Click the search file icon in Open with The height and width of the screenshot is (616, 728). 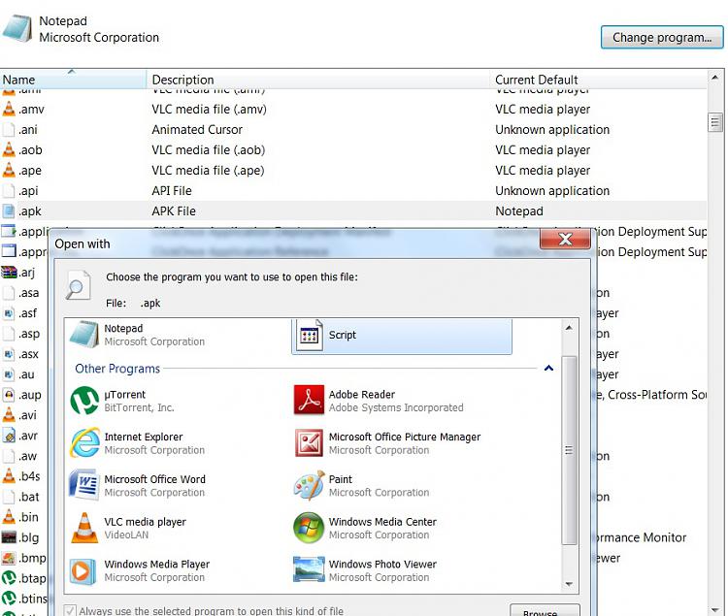[x=78, y=285]
